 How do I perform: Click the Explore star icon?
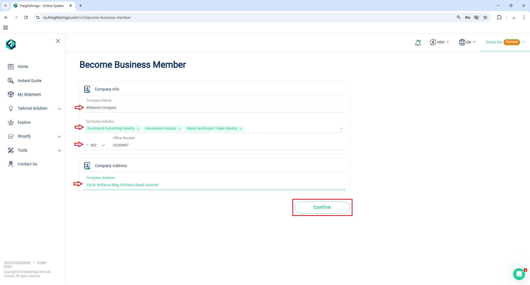click(x=11, y=122)
